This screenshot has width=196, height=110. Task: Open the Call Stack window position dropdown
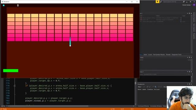[187, 57]
